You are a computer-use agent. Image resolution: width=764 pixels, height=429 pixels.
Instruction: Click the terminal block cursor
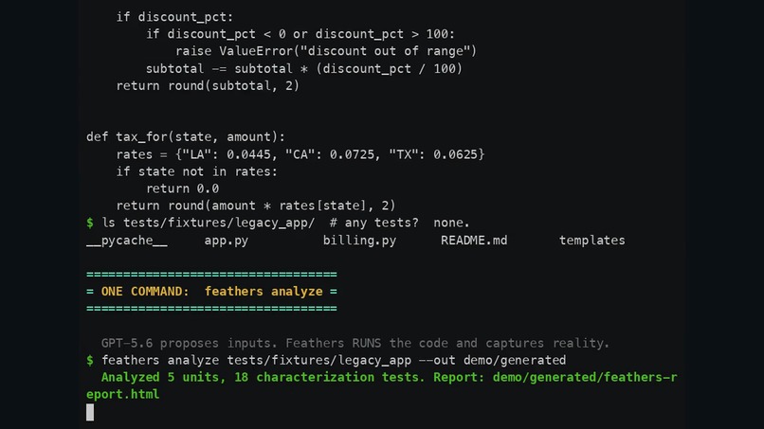[x=90, y=413]
